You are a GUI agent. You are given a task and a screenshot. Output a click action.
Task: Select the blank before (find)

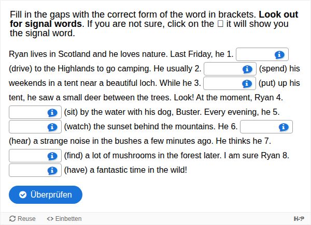click(x=28, y=156)
